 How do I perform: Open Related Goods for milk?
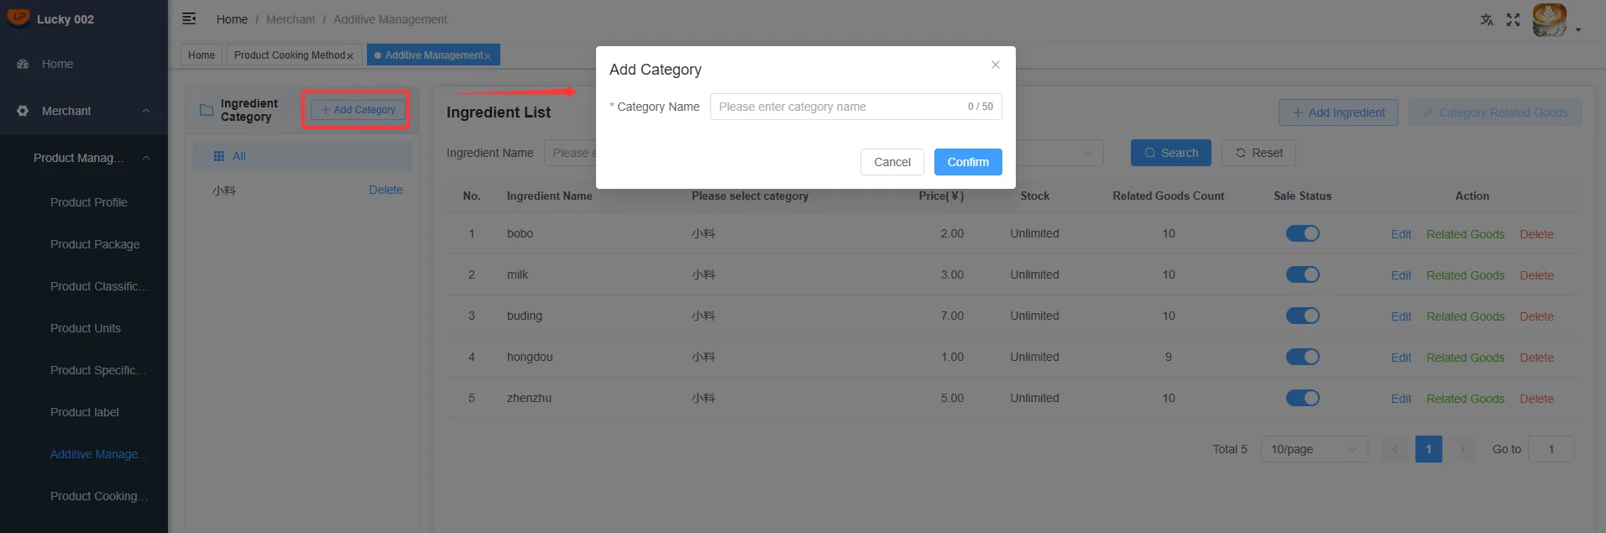tap(1465, 275)
